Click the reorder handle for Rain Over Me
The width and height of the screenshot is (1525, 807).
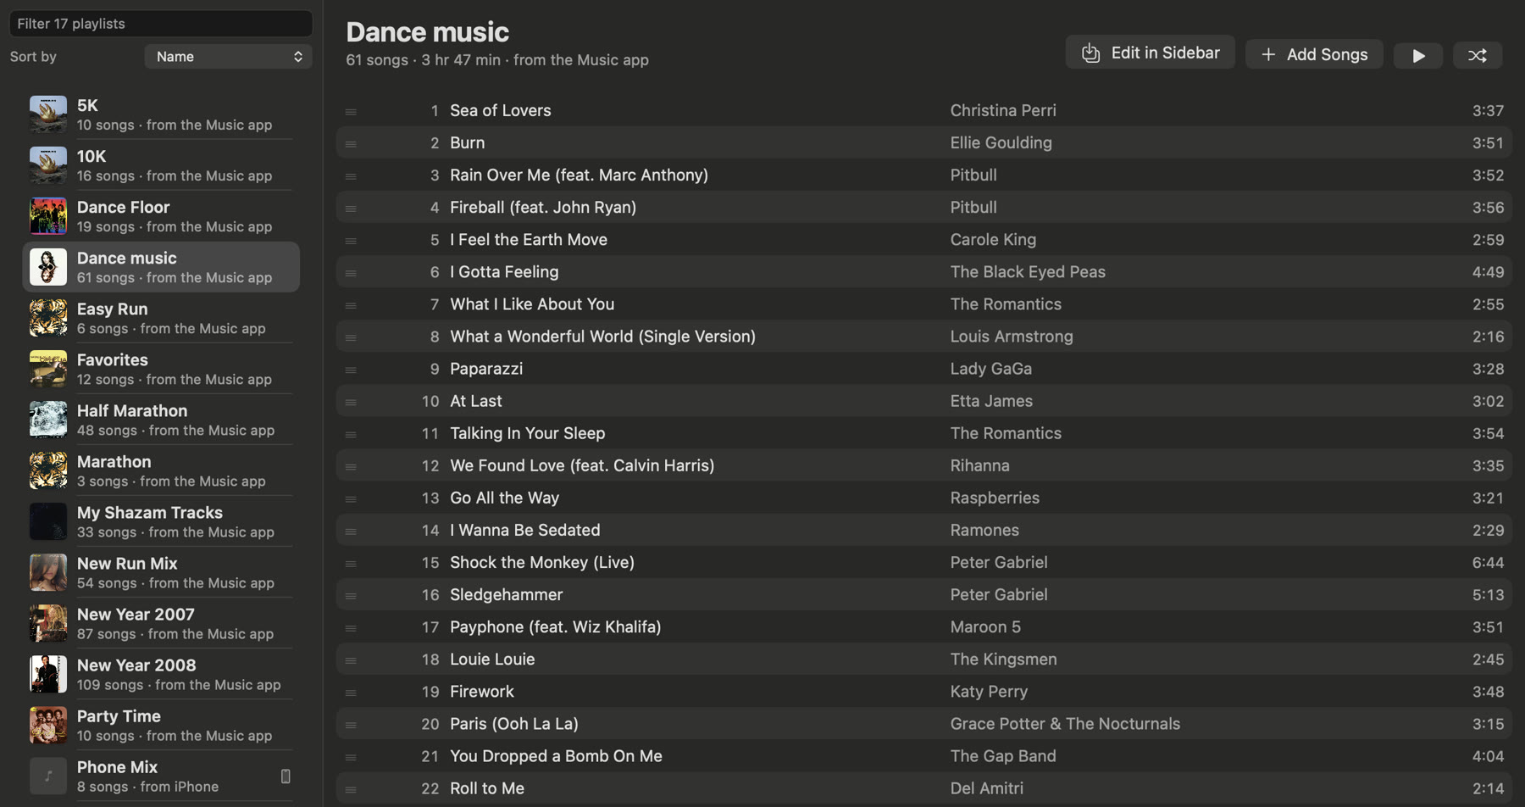click(351, 176)
